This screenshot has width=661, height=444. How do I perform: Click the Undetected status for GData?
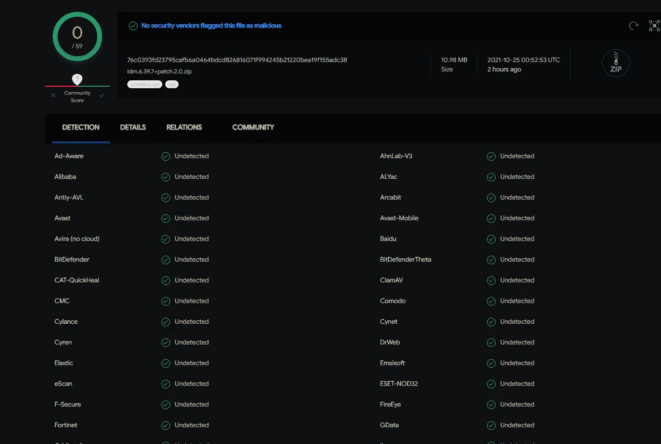pos(517,425)
